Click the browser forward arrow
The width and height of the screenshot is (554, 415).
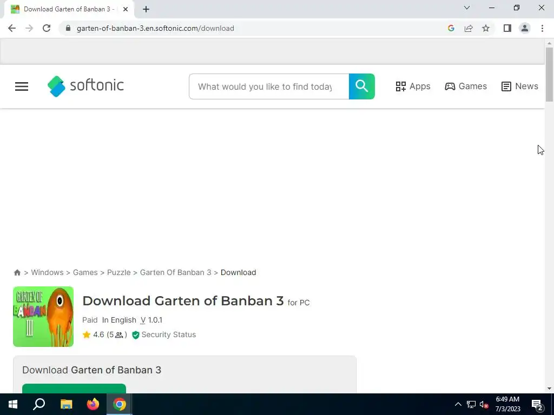point(29,28)
